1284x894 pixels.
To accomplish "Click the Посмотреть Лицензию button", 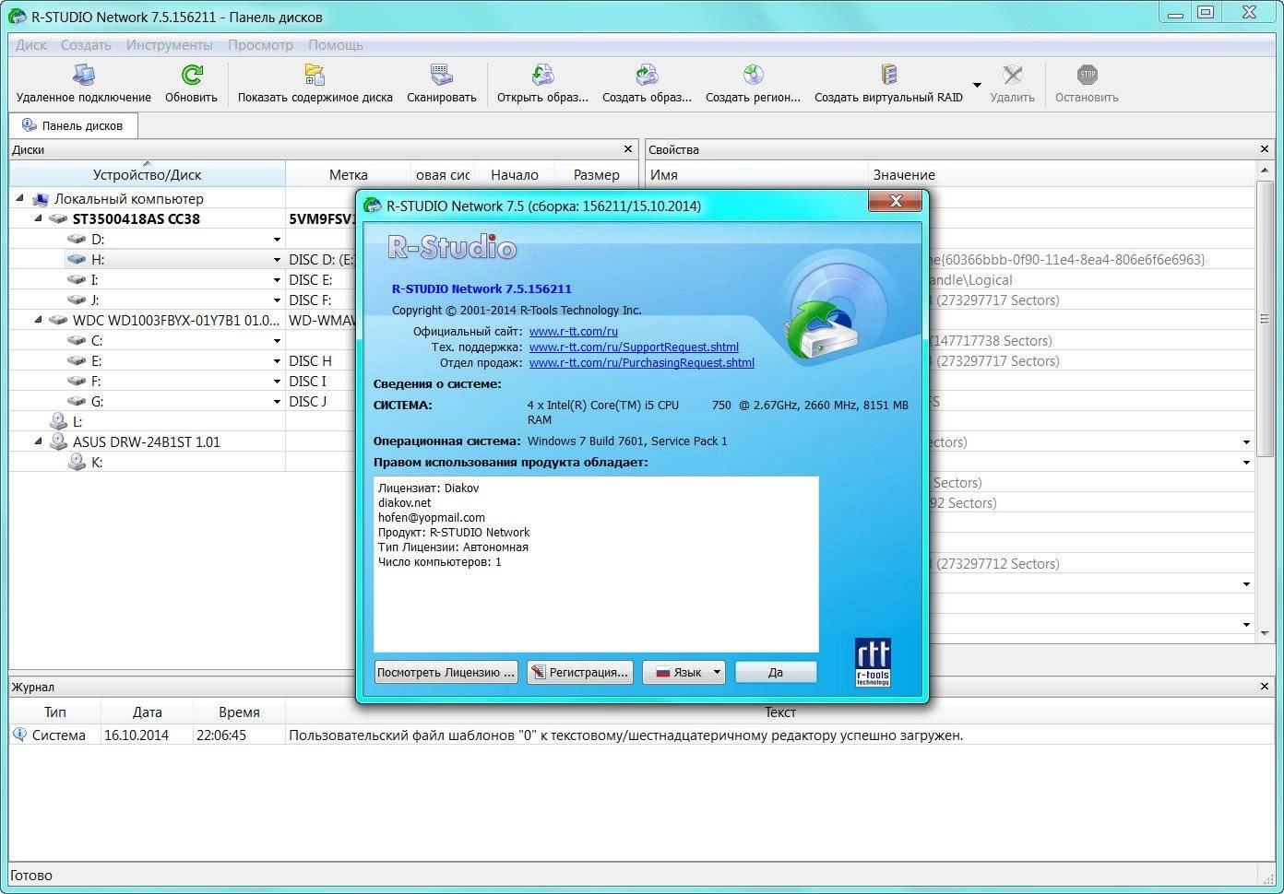I will tap(446, 672).
